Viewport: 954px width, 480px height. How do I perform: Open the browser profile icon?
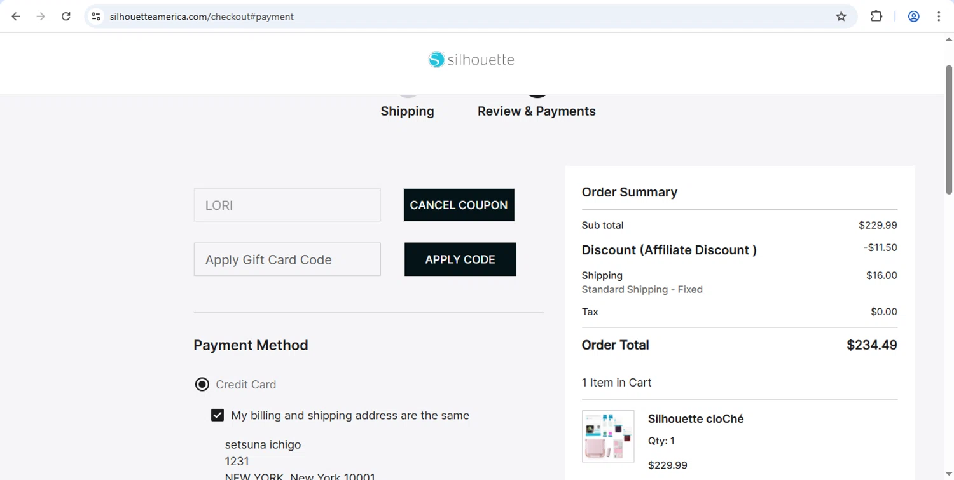click(x=913, y=17)
